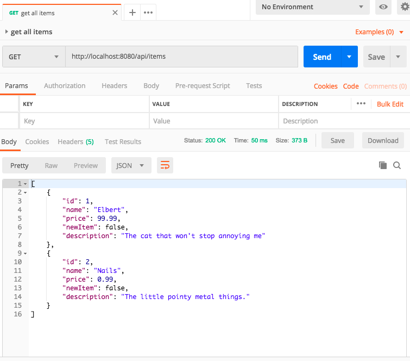Open the request Body tab
The height and width of the screenshot is (361, 410).
[x=151, y=86]
